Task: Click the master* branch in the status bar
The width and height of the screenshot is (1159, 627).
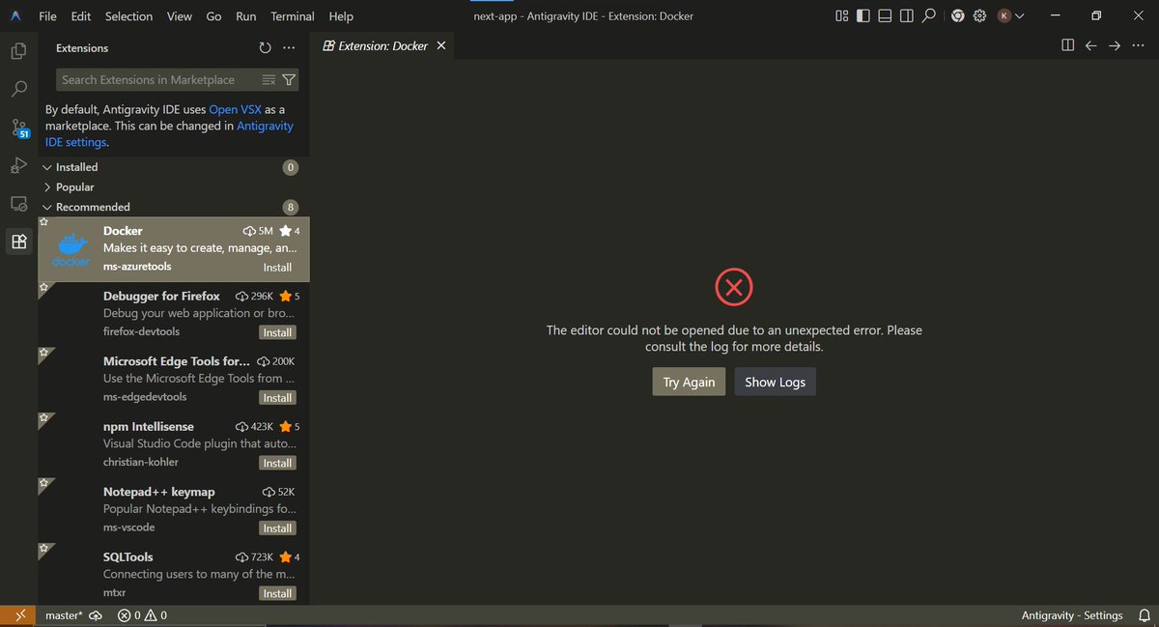Action: 64,615
